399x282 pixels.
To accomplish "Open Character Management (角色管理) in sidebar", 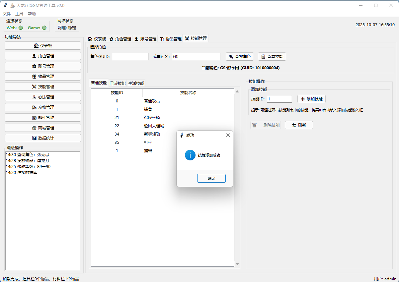I will point(43,56).
